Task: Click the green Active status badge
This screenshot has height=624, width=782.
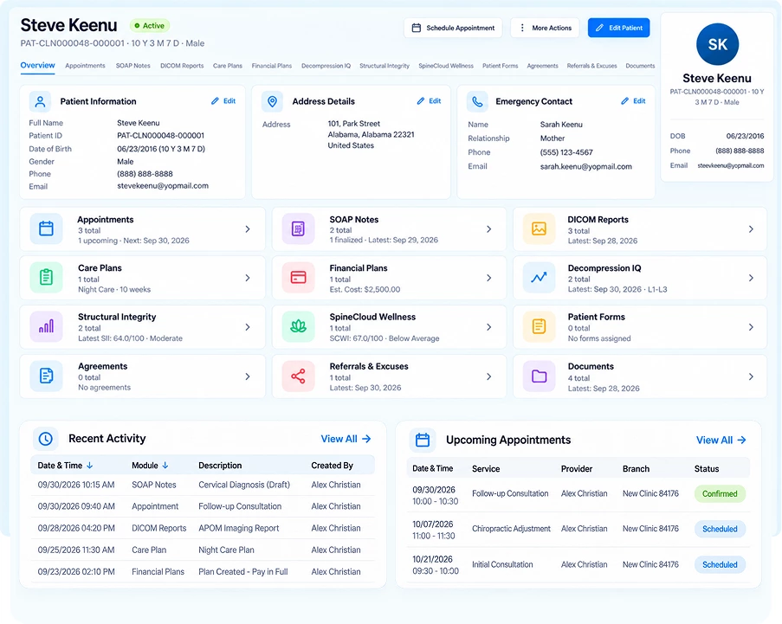Action: coord(150,25)
